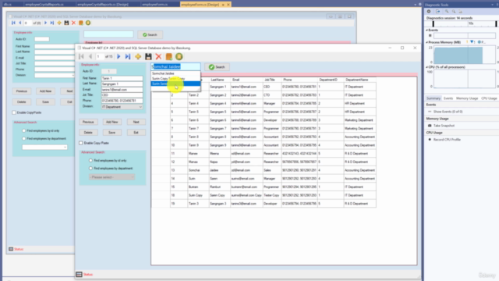Move next icon in designer form navigator

pyautogui.click(x=45, y=23)
